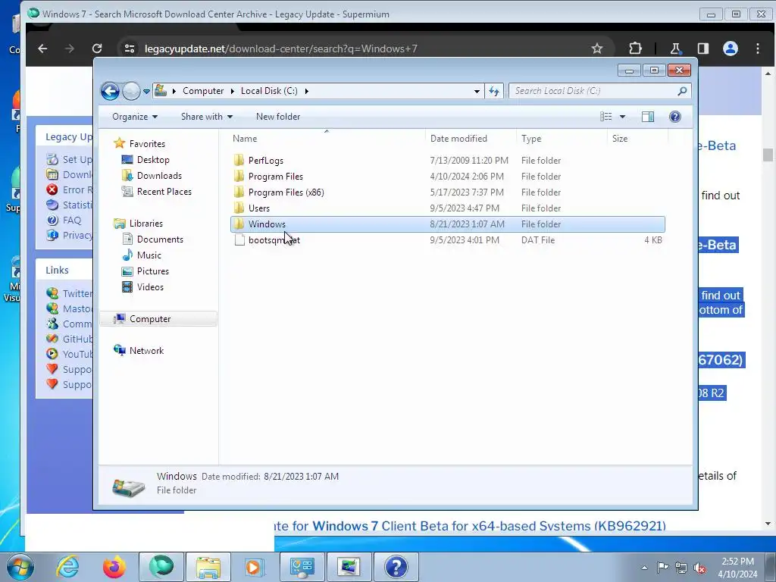The height and width of the screenshot is (582, 776).
Task: Open Documents library in navigation pane
Action: (160, 239)
